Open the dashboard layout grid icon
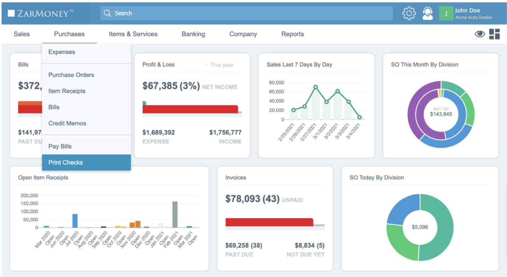 pos(495,34)
